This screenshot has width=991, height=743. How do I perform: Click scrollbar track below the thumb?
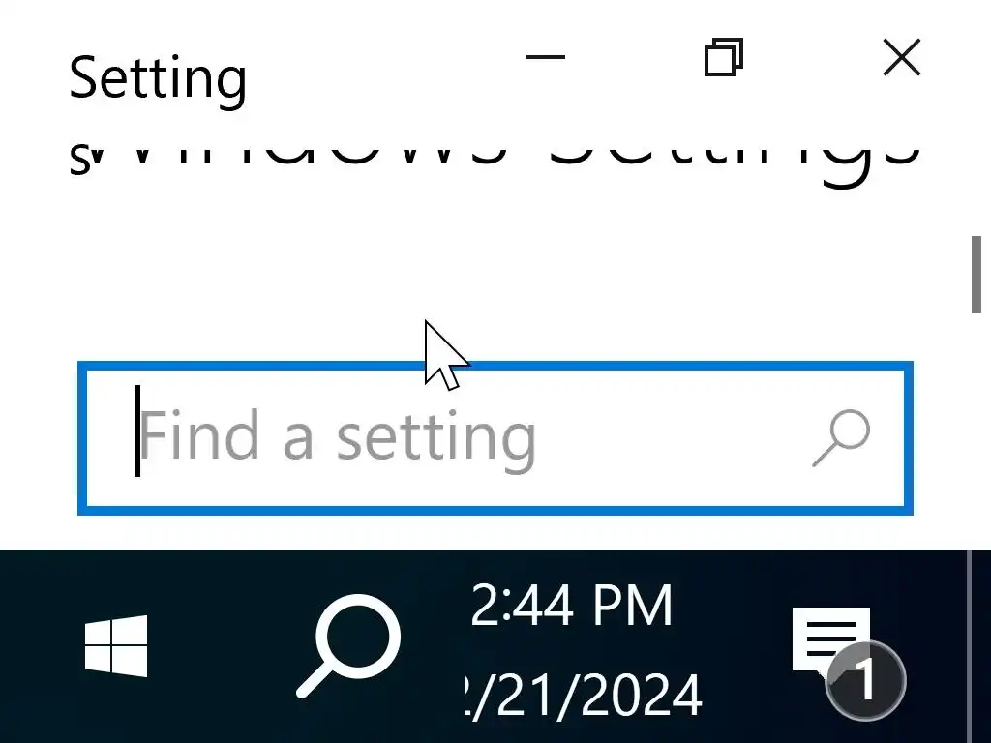coord(976,430)
